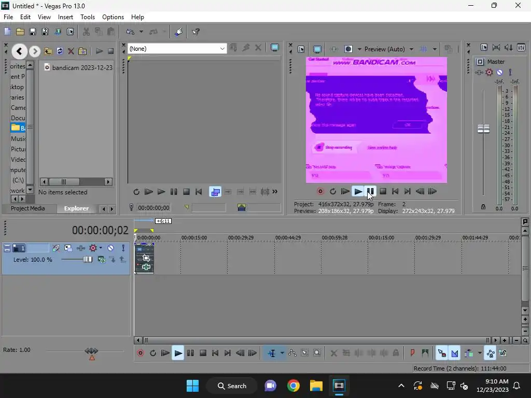
Task: Open Video Preview project properties icon
Action: [x=301, y=49]
